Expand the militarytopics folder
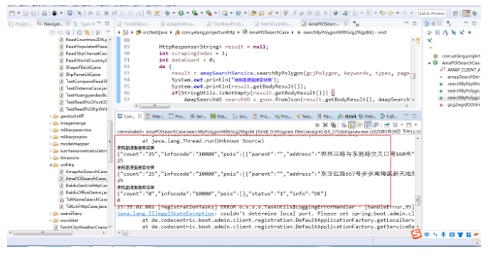Viewport: 491px width, 256px height. click(51, 137)
